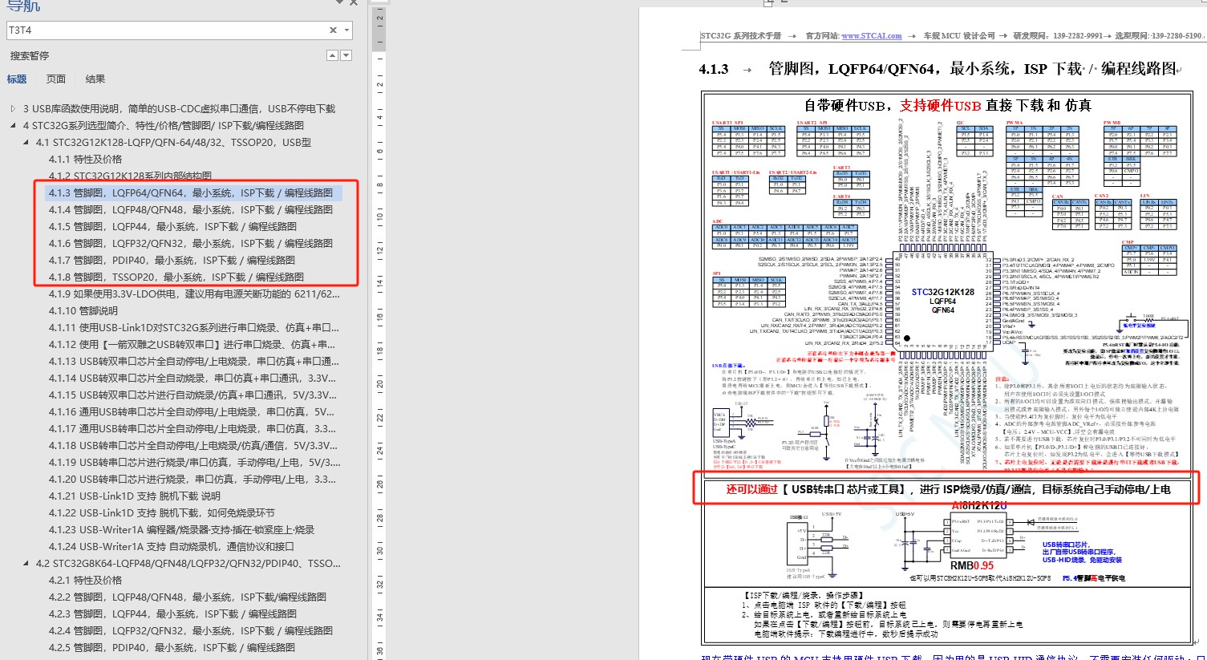Go to 4.1.23 USB-Writer1A 编程器 heading
This screenshot has width=1207, height=660.
pyautogui.click(x=181, y=530)
